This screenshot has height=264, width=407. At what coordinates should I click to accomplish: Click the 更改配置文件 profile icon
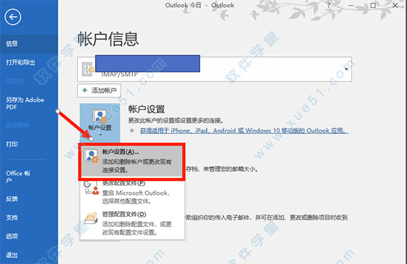92,188
